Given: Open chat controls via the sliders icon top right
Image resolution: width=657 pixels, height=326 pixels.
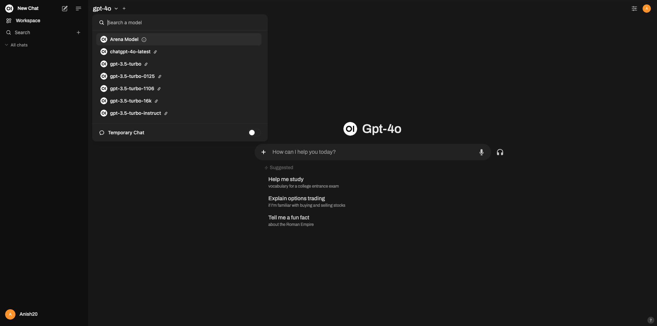Looking at the screenshot, I should pyautogui.click(x=634, y=8).
